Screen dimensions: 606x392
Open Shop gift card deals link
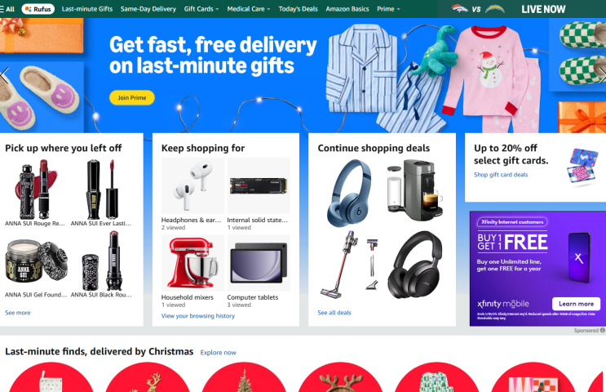(501, 175)
